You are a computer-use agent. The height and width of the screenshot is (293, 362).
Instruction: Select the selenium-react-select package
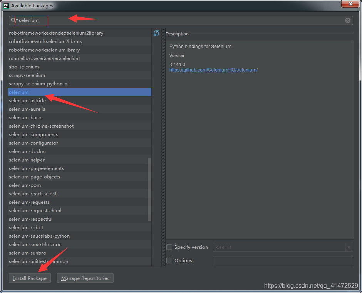coord(80,194)
